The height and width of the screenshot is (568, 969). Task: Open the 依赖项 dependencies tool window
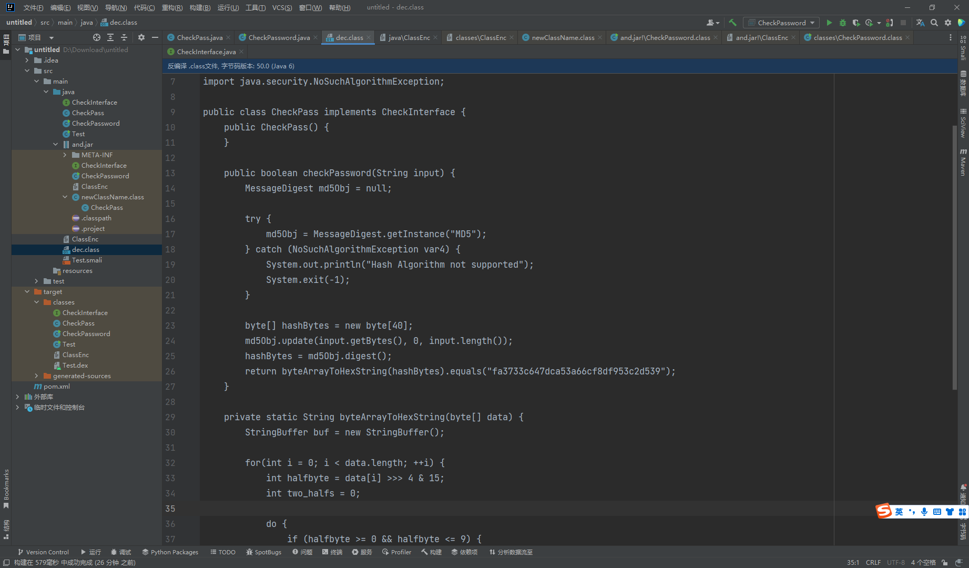[464, 552]
